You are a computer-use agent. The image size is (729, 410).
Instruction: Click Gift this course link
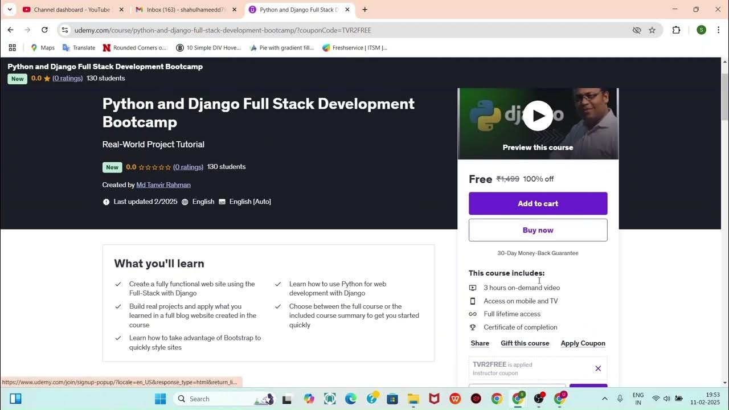coord(525,343)
